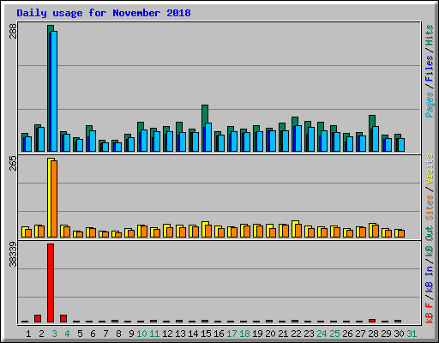
Task: Click day 1 on the x-axis
Action: 28,334
